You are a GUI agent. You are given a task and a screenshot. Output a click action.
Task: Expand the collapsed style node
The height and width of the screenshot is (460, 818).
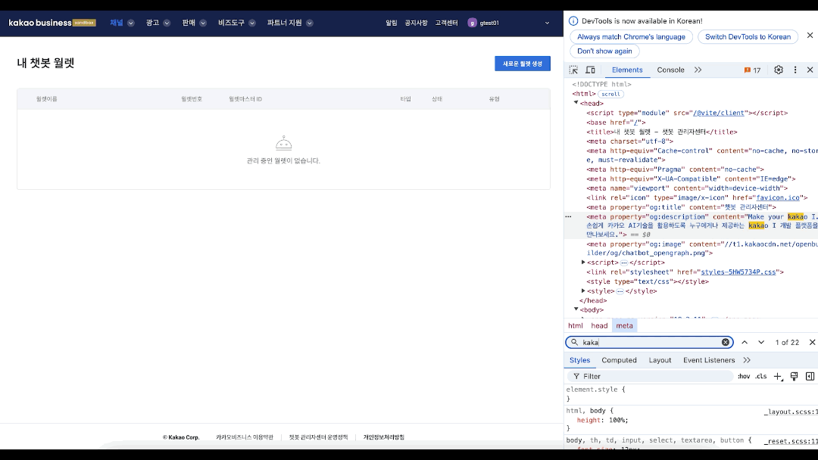coord(583,291)
